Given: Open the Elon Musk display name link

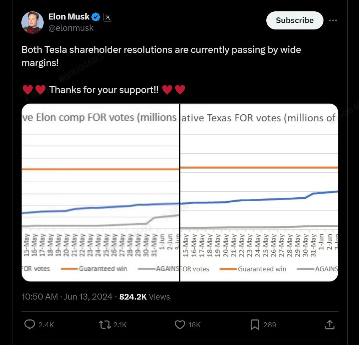Looking at the screenshot, I should click(69, 16).
